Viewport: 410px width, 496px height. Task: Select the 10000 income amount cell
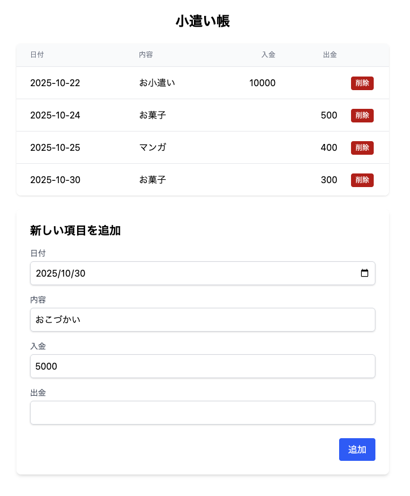262,83
